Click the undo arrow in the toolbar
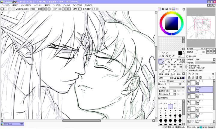The image size is (216, 129). 2,9
